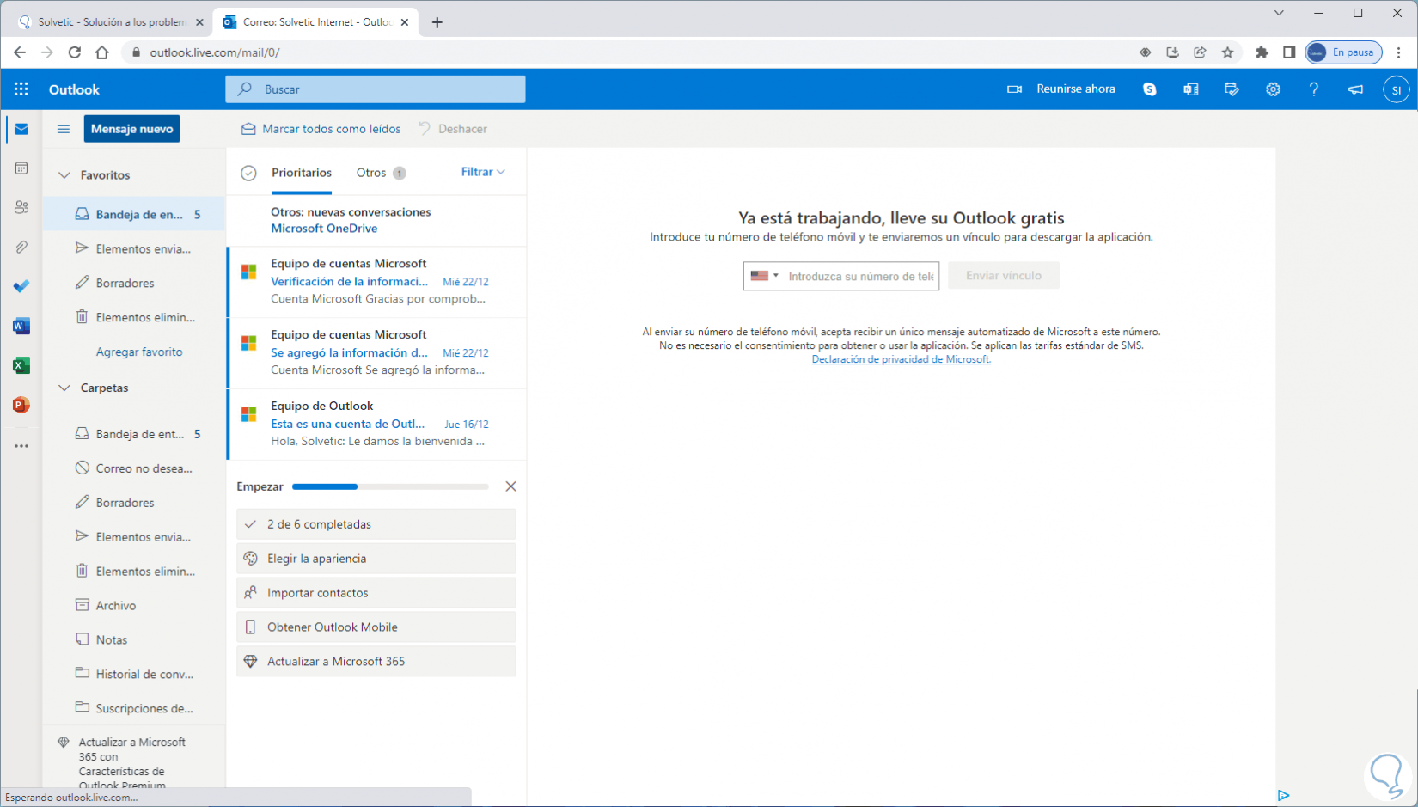Open the People contacts icon

pyautogui.click(x=21, y=208)
